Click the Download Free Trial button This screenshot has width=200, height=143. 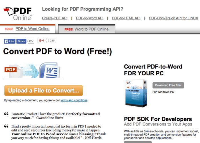coord(168,85)
